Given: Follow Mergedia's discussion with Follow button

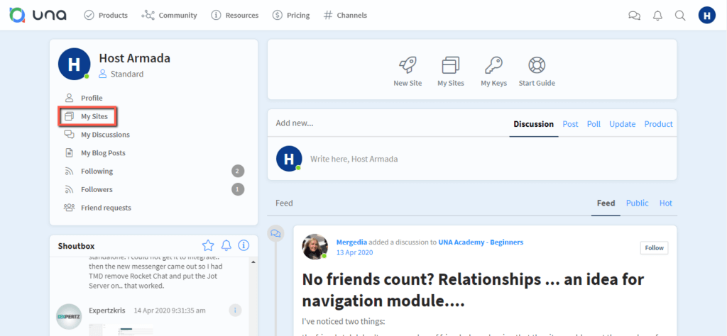Looking at the screenshot, I should coord(654,247).
